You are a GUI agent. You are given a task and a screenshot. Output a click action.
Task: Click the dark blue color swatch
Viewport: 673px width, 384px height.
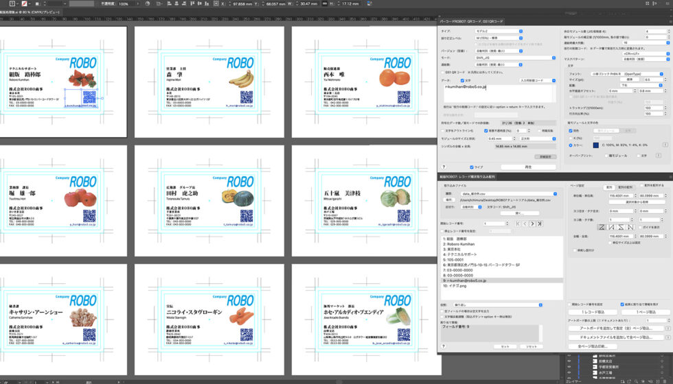(x=595, y=145)
